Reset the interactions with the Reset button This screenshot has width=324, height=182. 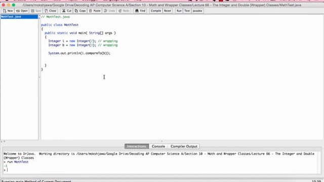[x=168, y=11]
